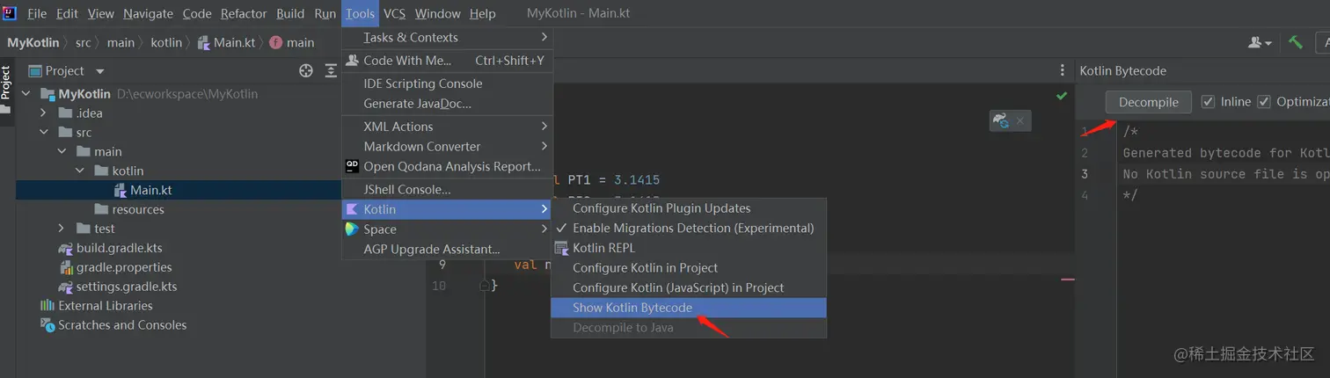
Task: Choose Configure Kotlin Plugin Updates
Action: tap(689, 208)
